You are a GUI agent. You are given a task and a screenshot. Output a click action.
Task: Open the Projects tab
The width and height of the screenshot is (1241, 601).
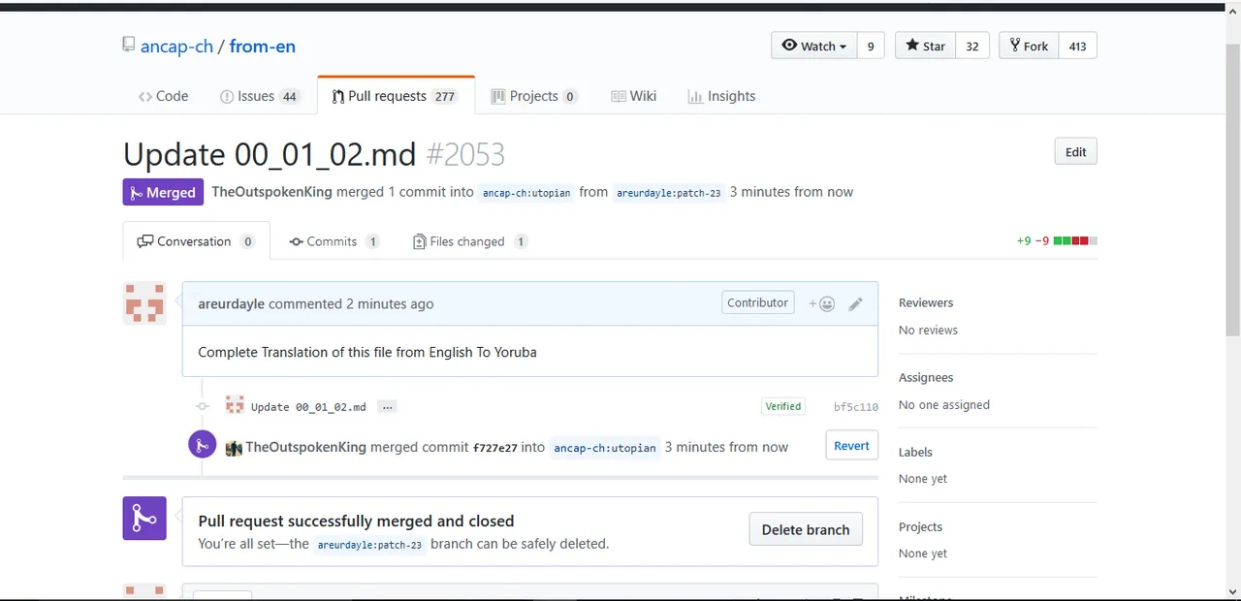coord(534,96)
